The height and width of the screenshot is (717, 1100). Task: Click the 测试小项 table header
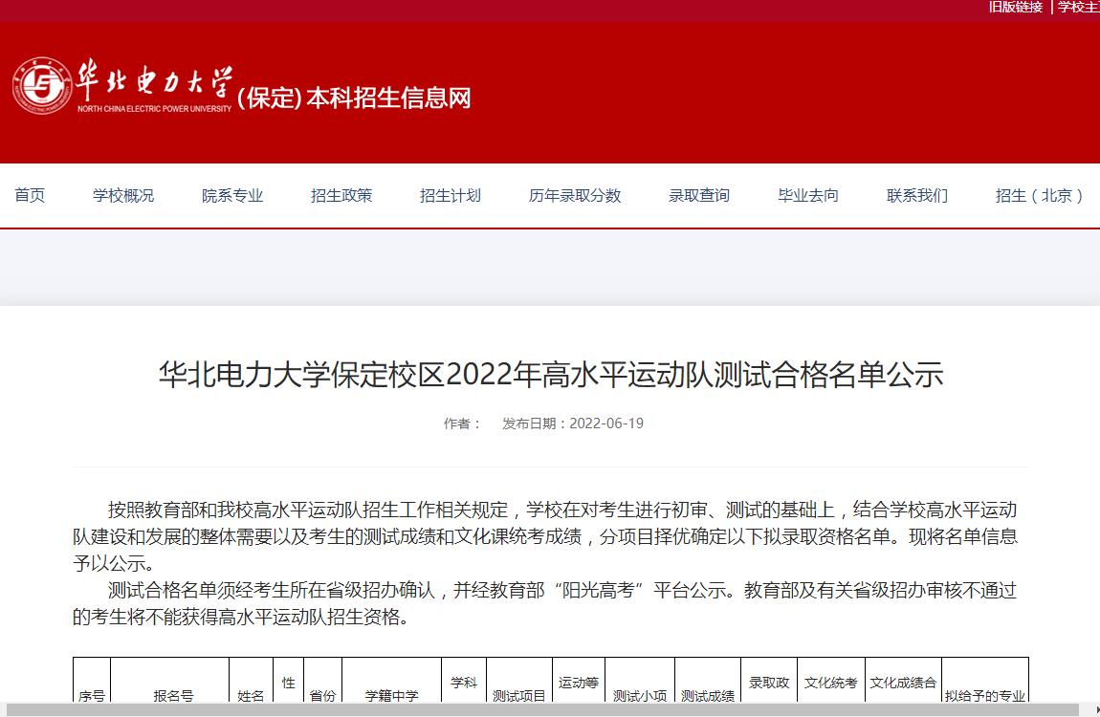(640, 696)
